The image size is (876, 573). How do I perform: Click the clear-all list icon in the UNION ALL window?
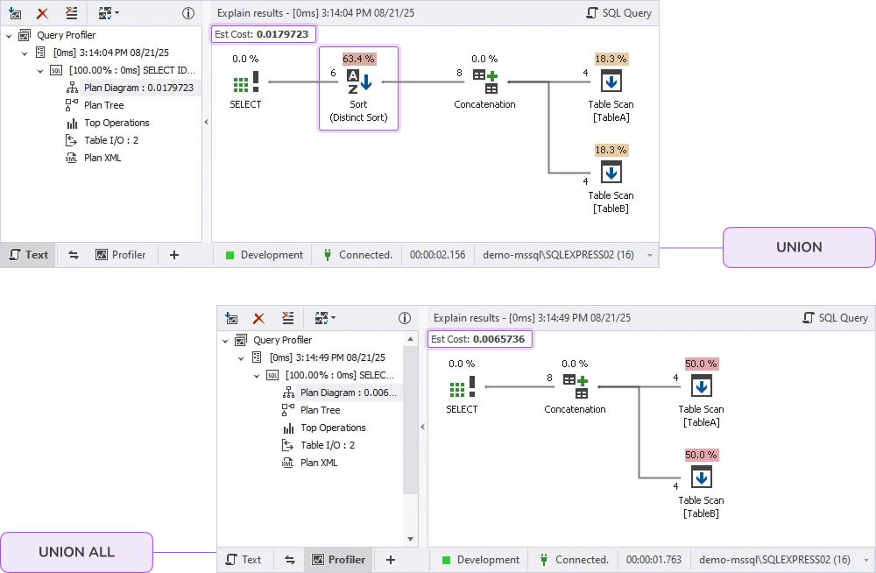point(287,318)
